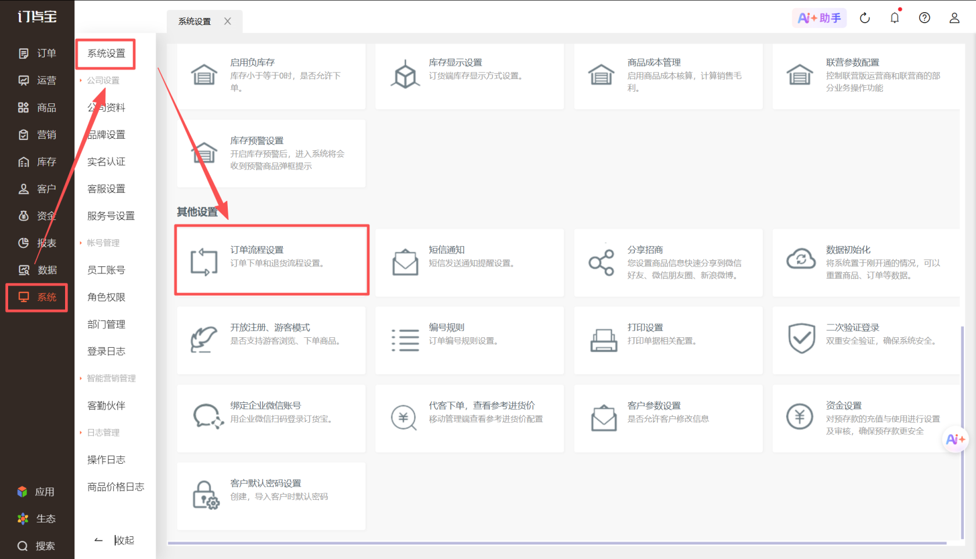
Task: Open the 客户默认密码设置 lock icon
Action: coord(206,495)
